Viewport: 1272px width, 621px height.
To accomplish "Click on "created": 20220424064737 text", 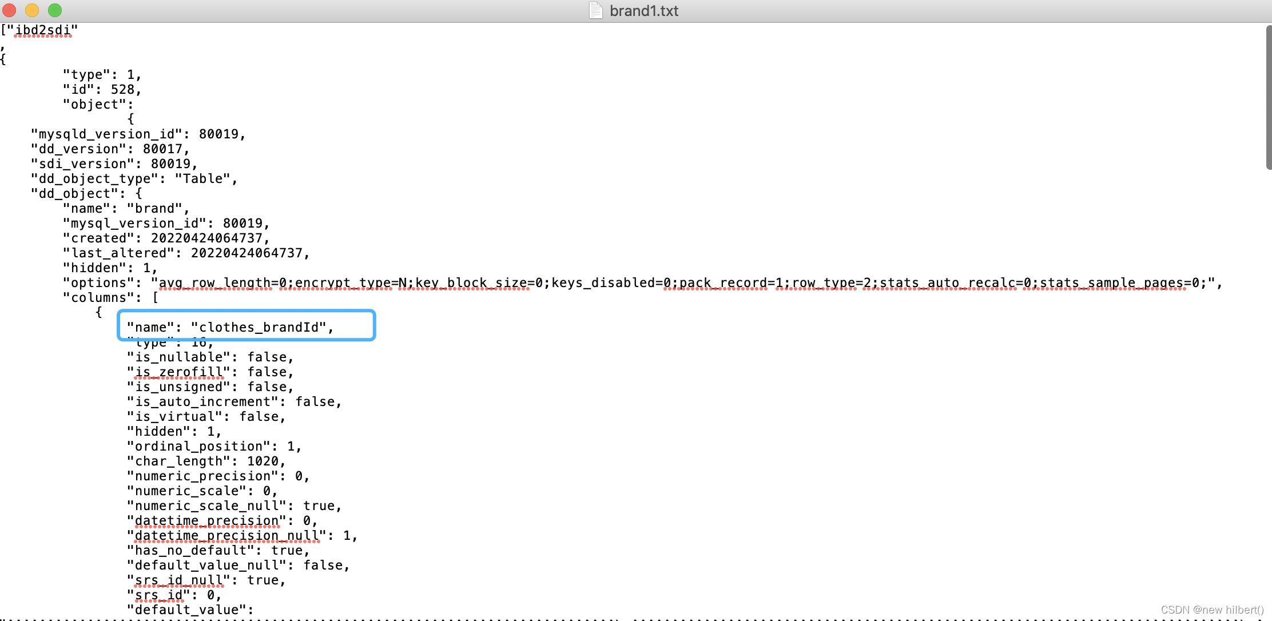I will click(x=166, y=238).
